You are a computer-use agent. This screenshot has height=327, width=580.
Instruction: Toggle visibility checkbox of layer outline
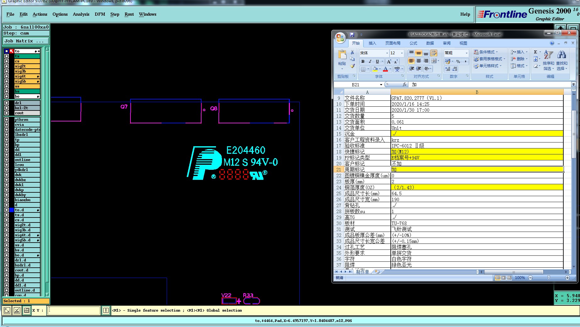pos(7,160)
